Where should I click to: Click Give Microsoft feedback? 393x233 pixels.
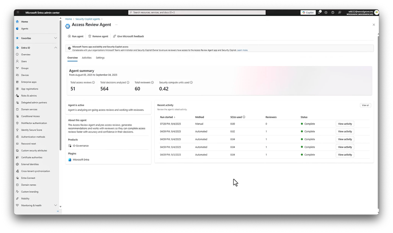point(128,36)
